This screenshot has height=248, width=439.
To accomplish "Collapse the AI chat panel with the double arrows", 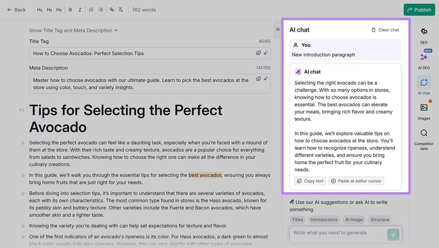I will point(278,29).
